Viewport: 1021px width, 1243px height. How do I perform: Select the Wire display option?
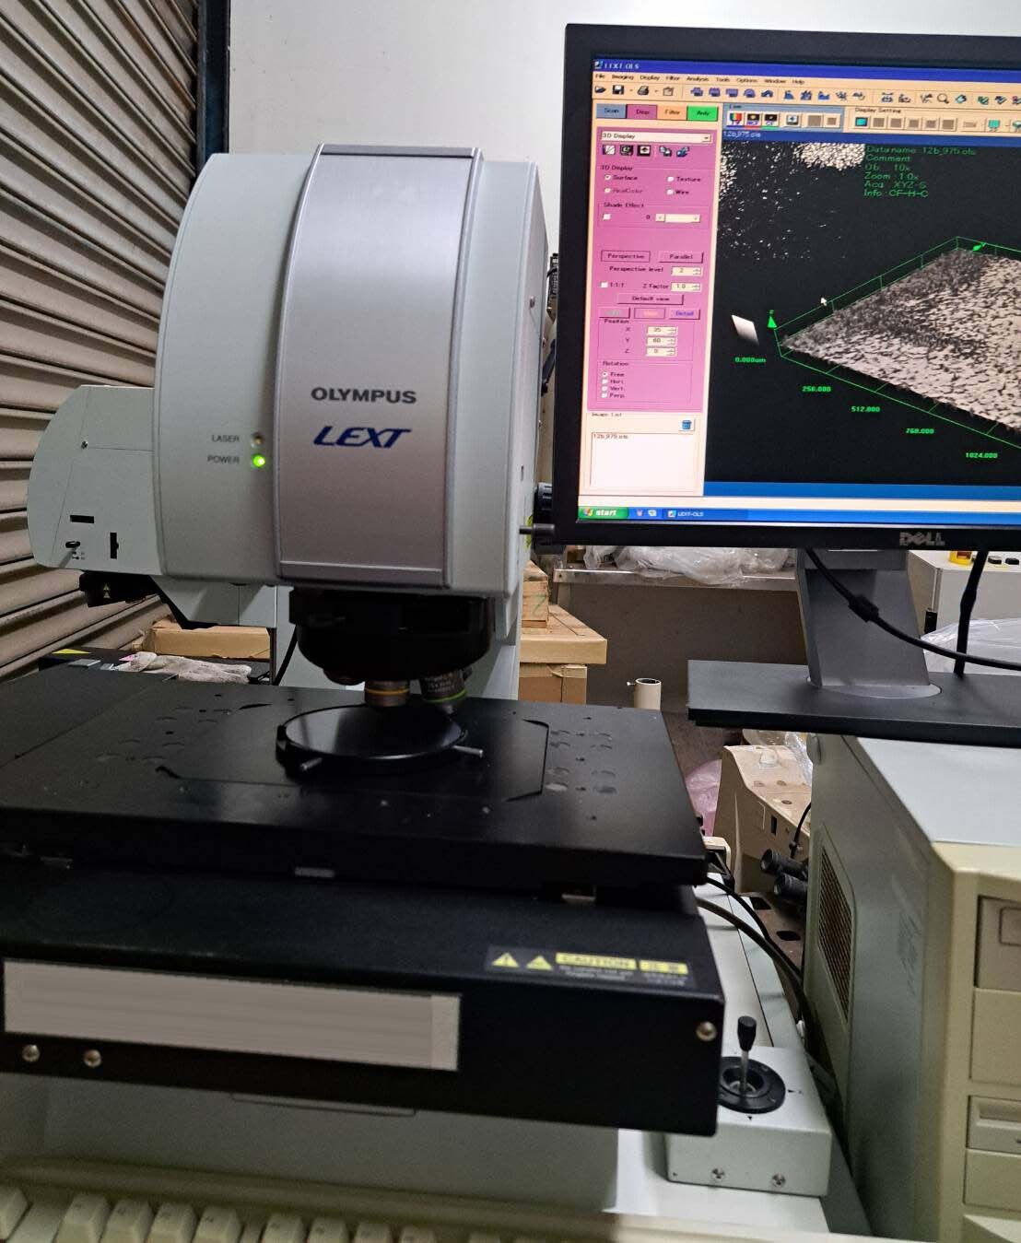point(678,192)
